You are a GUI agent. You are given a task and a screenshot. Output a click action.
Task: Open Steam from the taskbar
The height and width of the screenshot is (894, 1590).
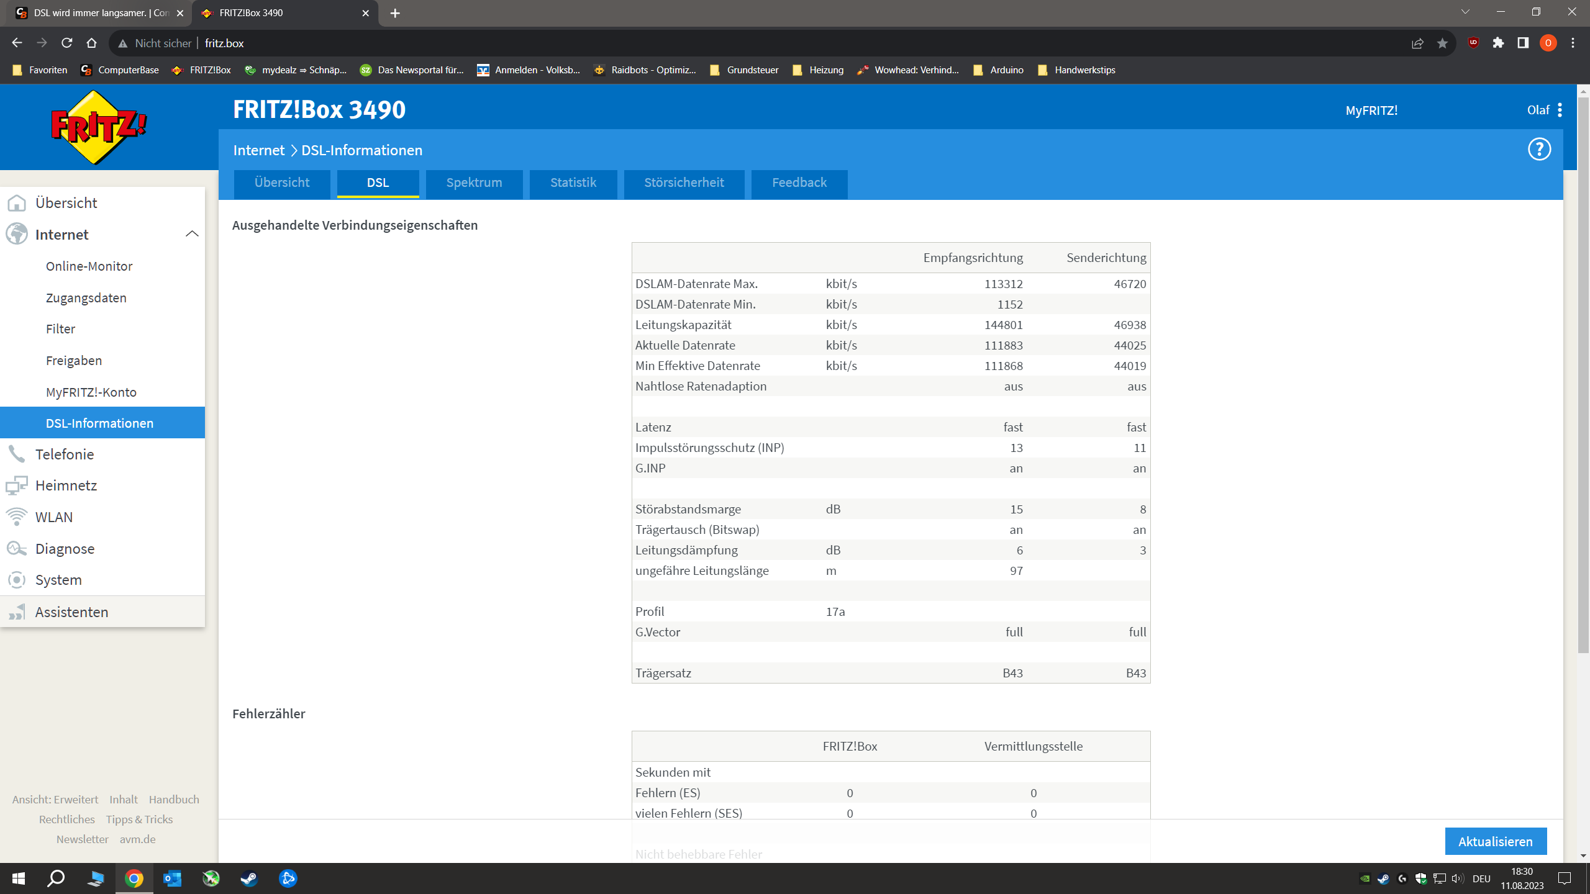pyautogui.click(x=250, y=878)
